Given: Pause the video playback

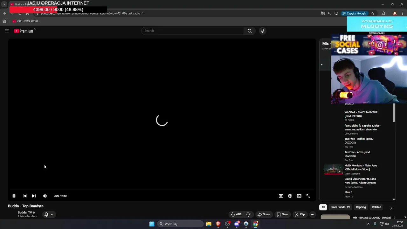Looking at the screenshot, I should point(14,196).
